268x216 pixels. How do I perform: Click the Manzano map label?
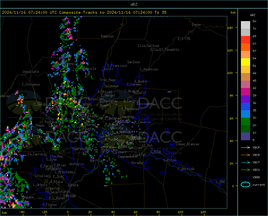(x=27, y=197)
